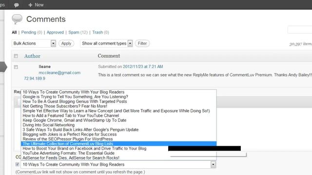Sort comments by Author column
312x175 pixels.
(32, 56)
